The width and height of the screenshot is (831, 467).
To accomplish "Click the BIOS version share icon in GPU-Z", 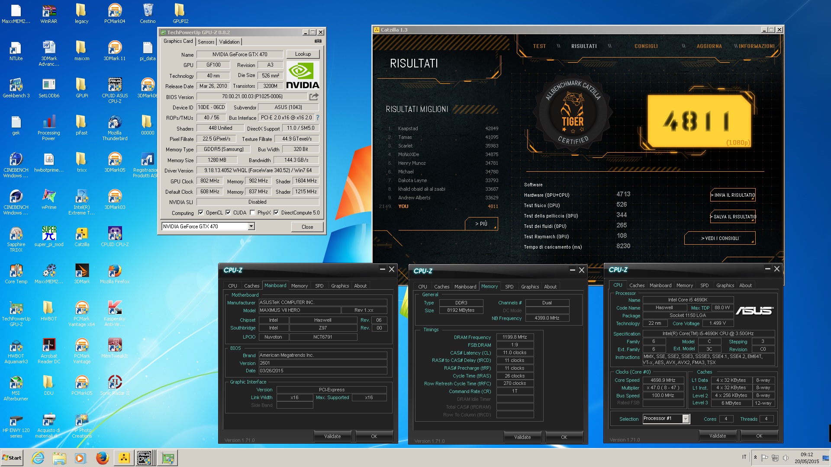I will 314,96.
